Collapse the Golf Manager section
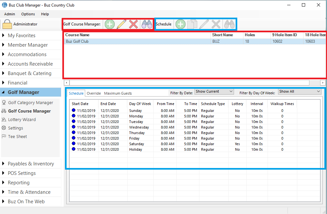The image size is (327, 214). (x=23, y=92)
